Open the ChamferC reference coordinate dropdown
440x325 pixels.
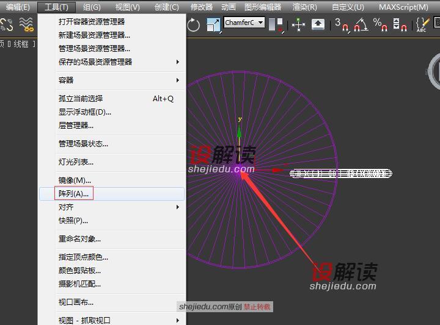coord(244,23)
